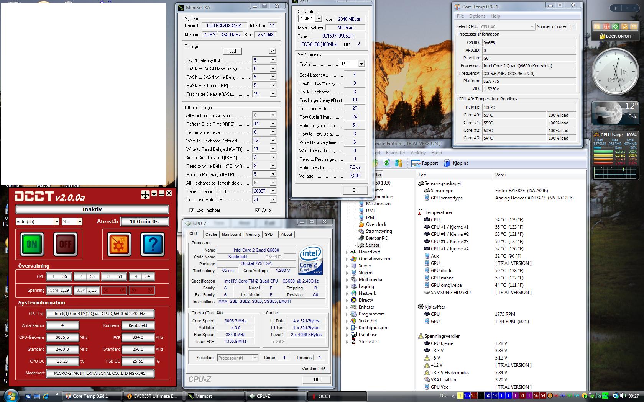The image size is (644, 402).
Task: Select Strømstyring in the EVEREST tree
Action: (x=379, y=231)
